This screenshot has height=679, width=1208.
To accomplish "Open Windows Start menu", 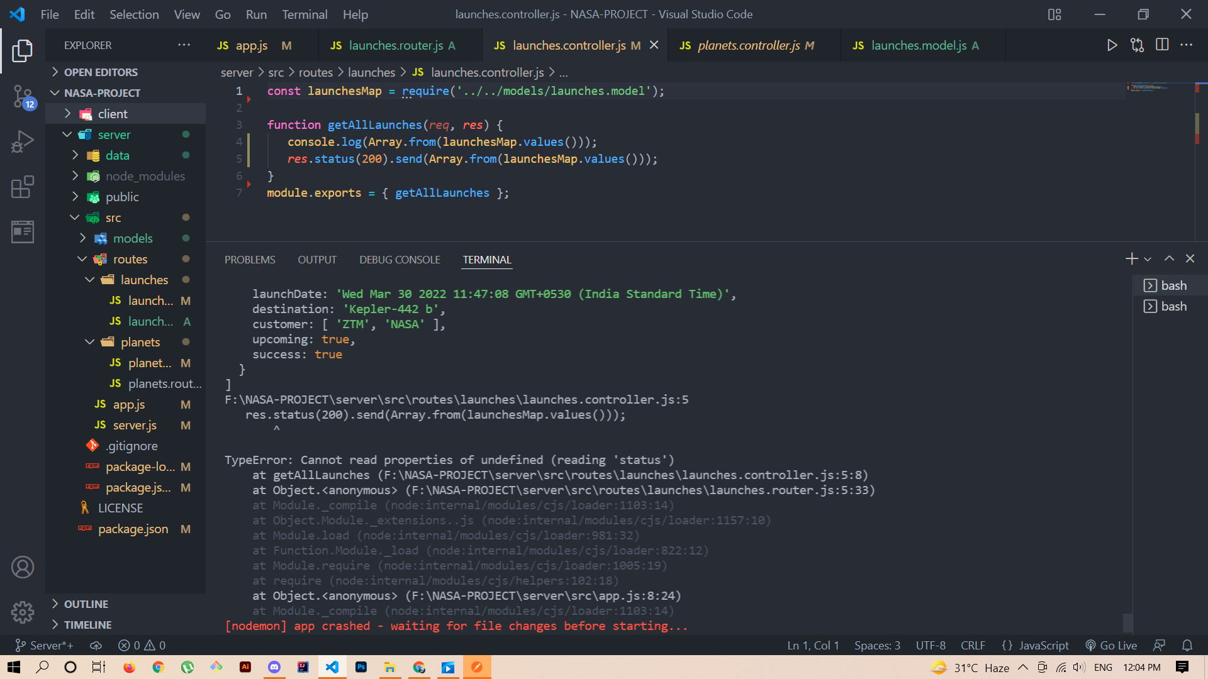I will (x=14, y=667).
